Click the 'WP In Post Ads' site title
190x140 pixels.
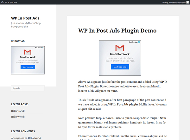(25, 18)
